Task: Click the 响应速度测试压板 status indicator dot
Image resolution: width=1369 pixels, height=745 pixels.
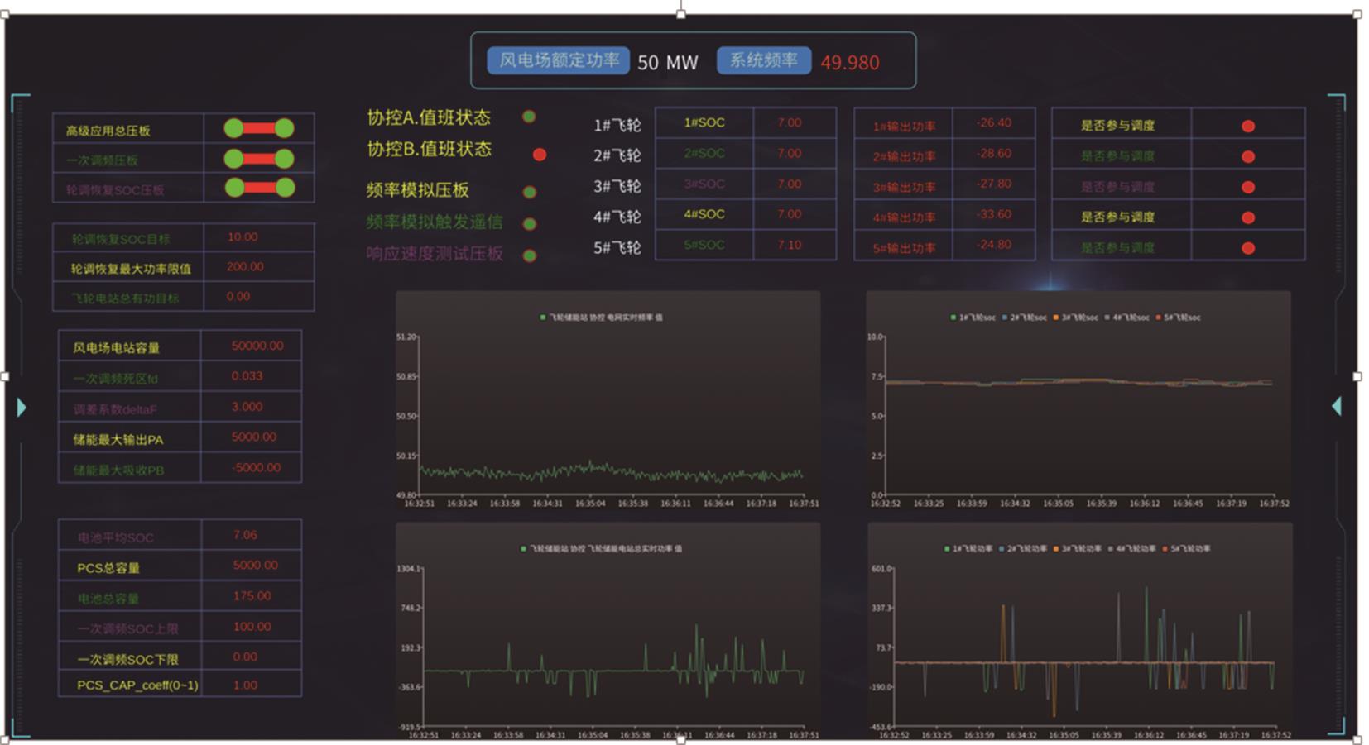Action: (530, 255)
